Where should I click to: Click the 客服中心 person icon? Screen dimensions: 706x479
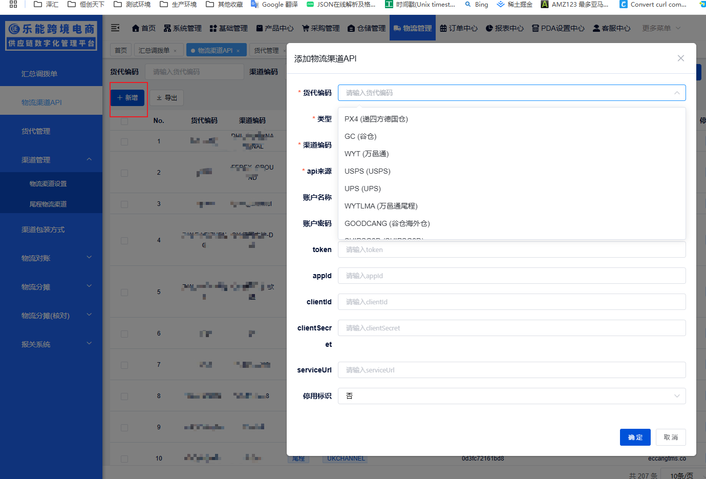click(596, 28)
